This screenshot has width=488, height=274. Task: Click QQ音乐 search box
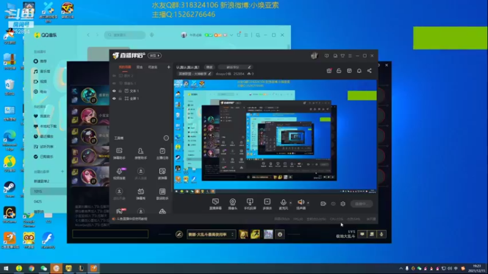[125, 35]
